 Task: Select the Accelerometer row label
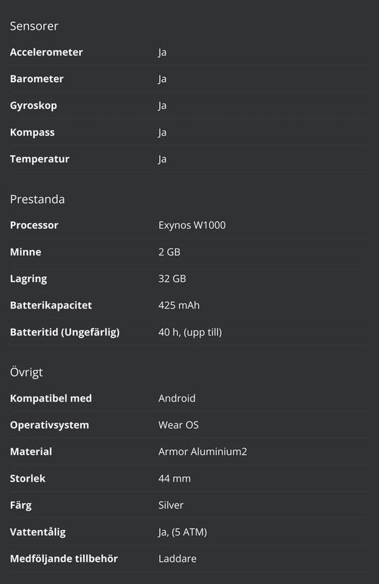(46, 52)
